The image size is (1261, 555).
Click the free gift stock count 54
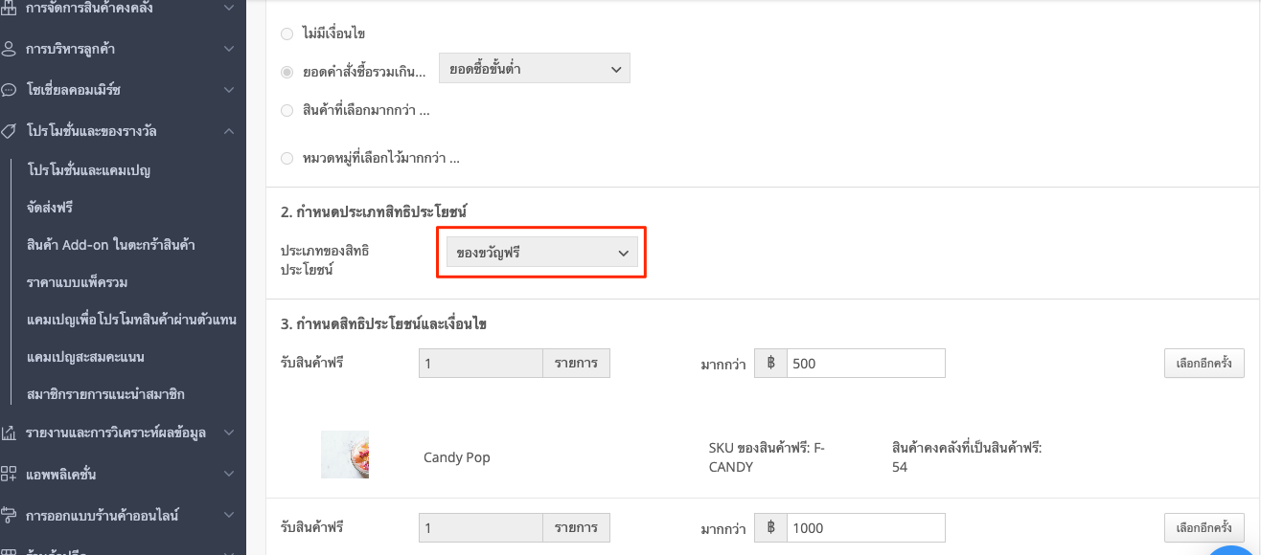[899, 467]
